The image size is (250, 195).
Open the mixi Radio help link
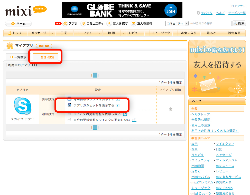(x=224, y=188)
